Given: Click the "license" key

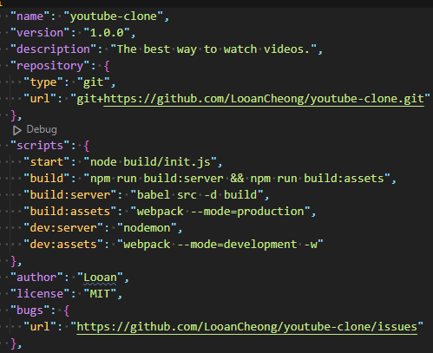Looking at the screenshot, I should pyautogui.click(x=40, y=294).
